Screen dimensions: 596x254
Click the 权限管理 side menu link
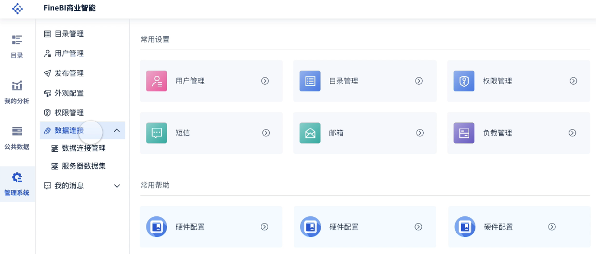pyautogui.click(x=69, y=113)
